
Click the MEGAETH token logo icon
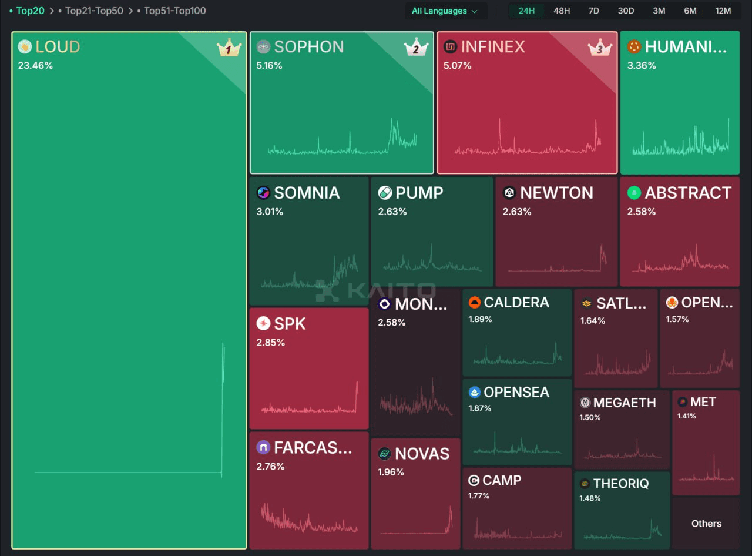(585, 403)
